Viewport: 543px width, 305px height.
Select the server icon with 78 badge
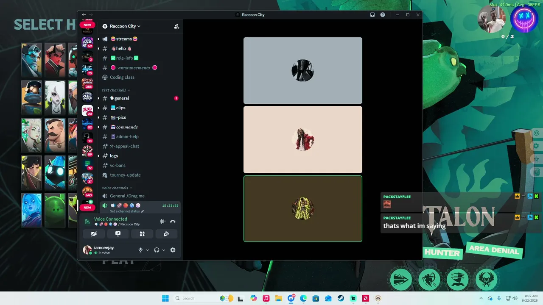[87, 70]
